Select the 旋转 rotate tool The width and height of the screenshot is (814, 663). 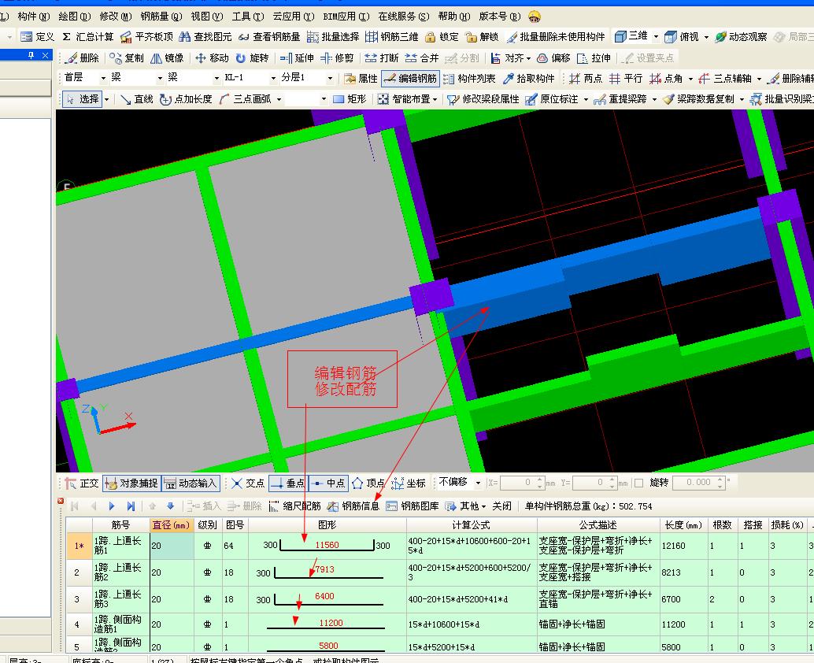[x=252, y=58]
